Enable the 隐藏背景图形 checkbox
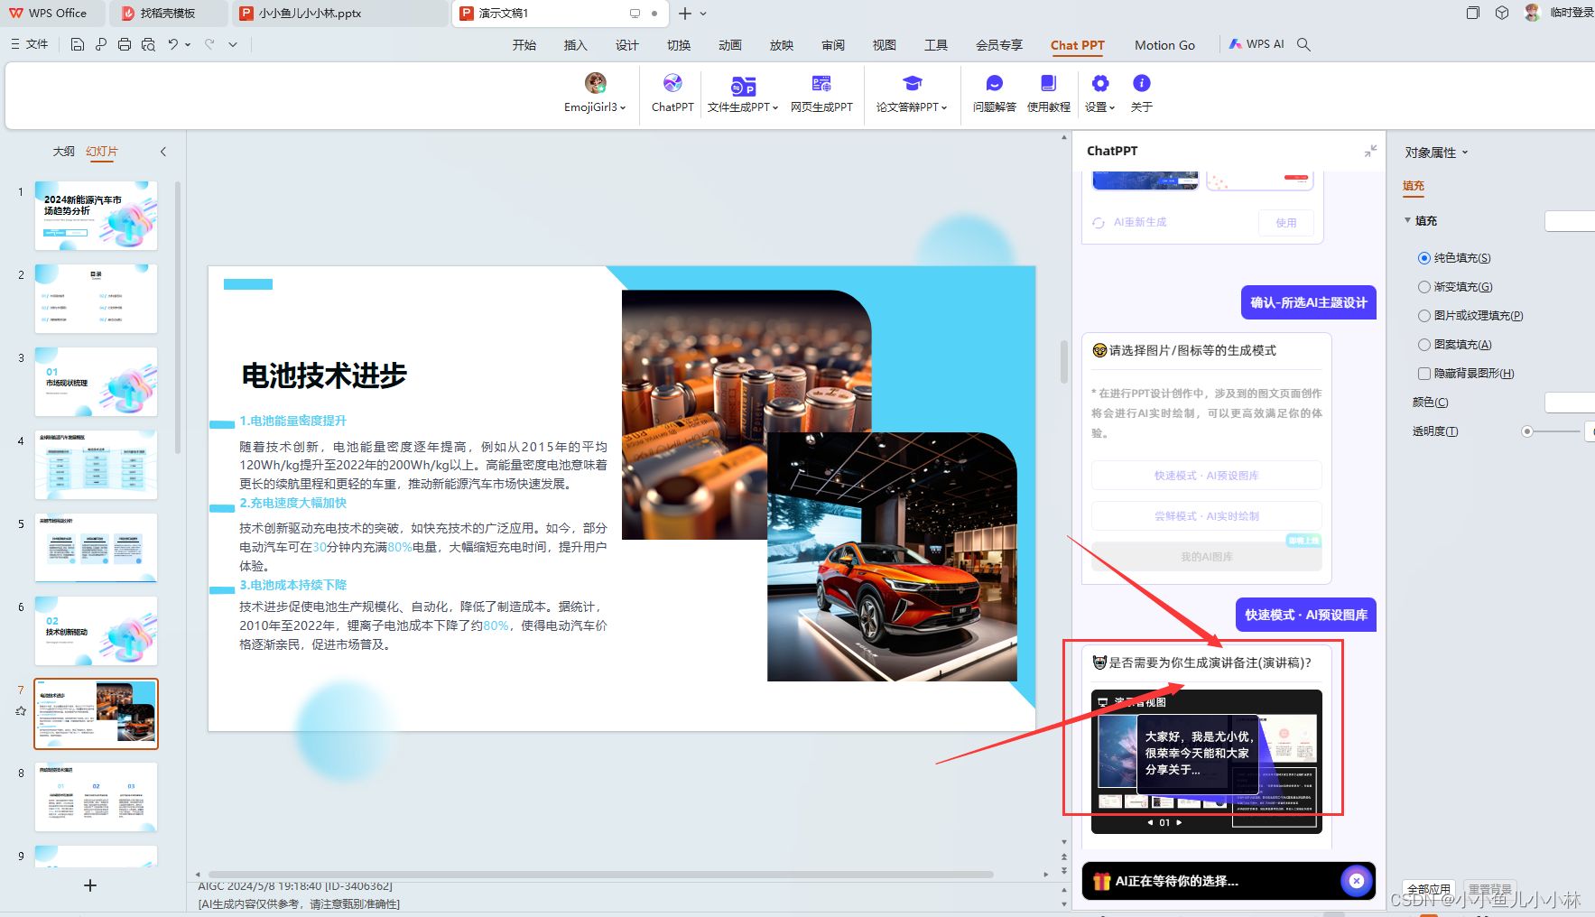The height and width of the screenshot is (917, 1595). (1424, 374)
